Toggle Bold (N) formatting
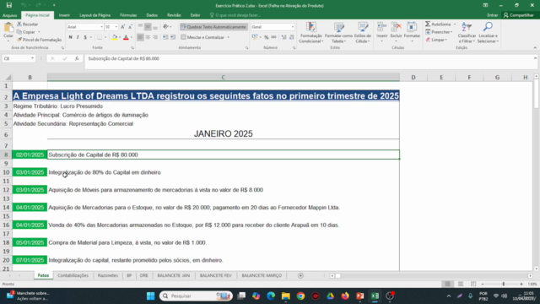The height and width of the screenshot is (304, 540). [70, 37]
